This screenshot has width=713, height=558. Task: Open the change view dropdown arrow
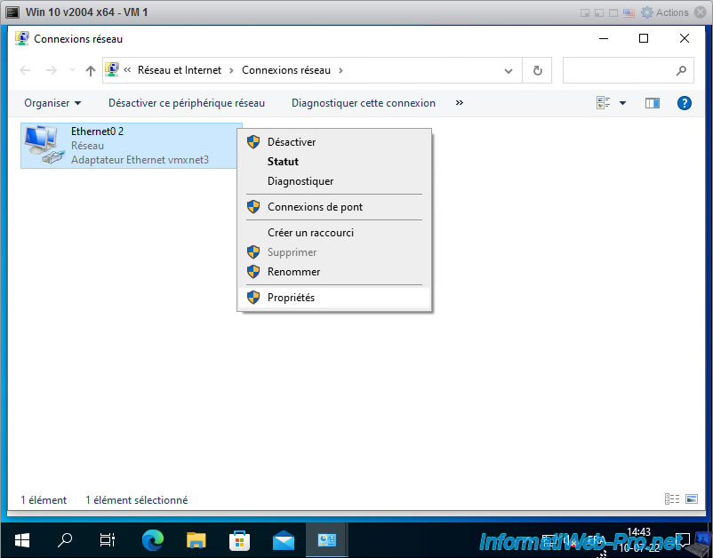(x=621, y=102)
